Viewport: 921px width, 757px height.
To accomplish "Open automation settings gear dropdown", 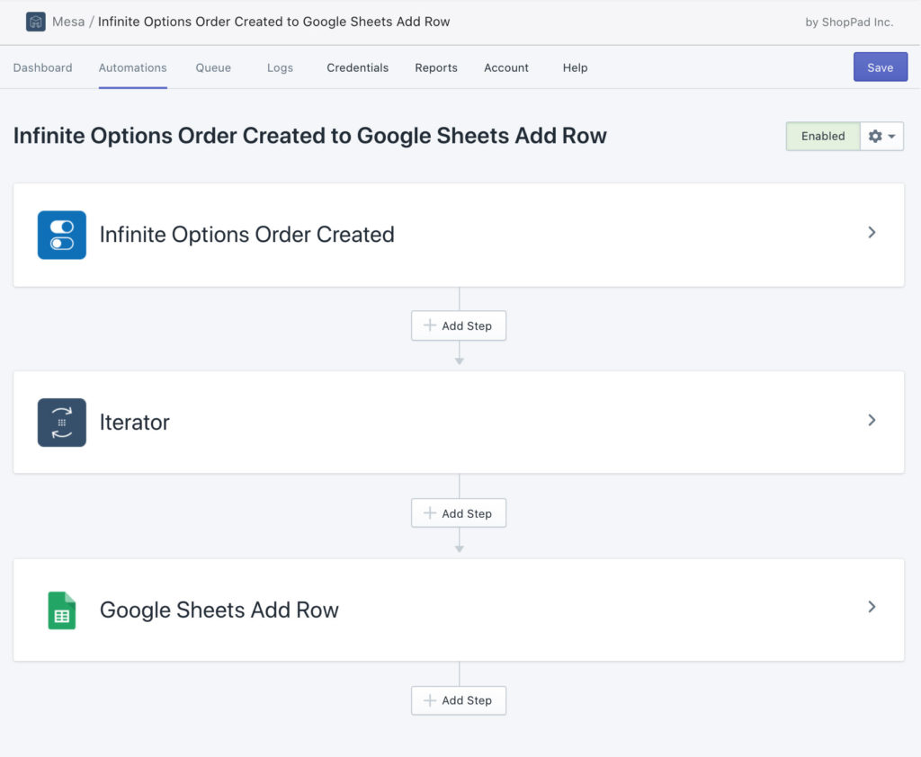I will tap(881, 137).
